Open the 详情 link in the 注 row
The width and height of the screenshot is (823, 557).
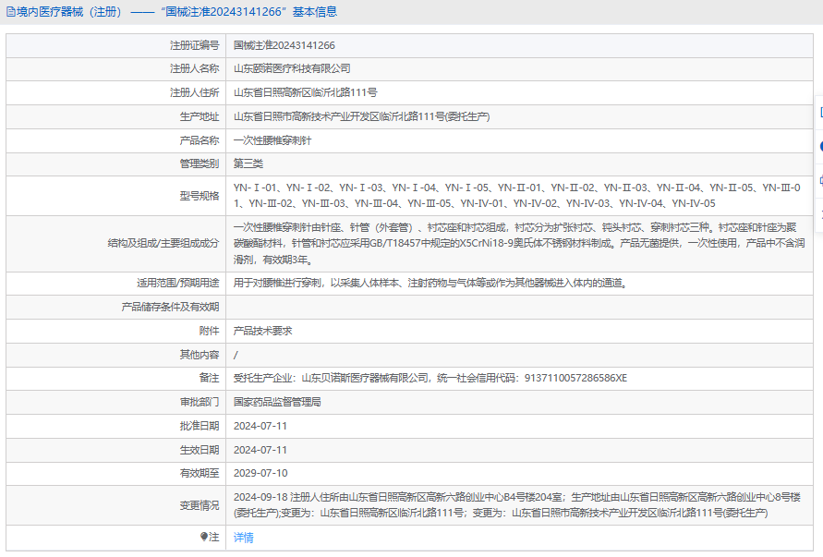[243, 537]
